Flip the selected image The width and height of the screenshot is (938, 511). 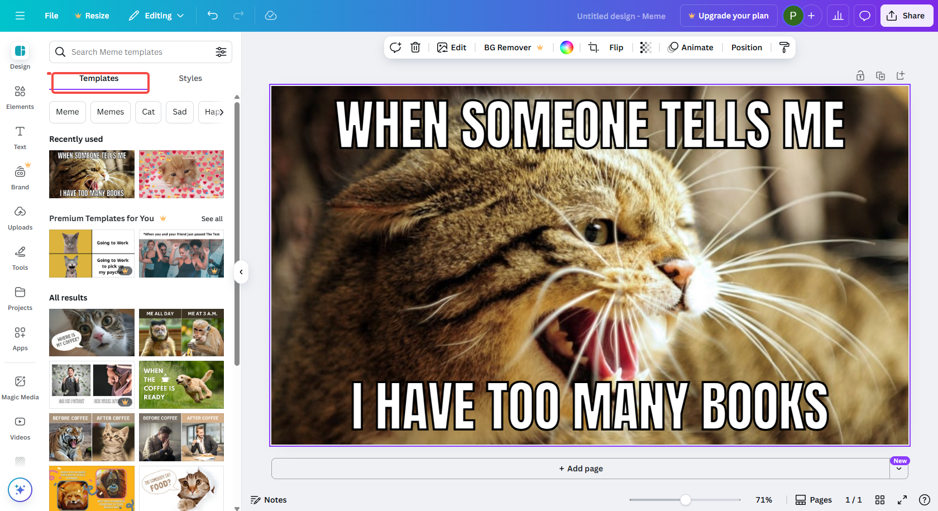(x=616, y=47)
